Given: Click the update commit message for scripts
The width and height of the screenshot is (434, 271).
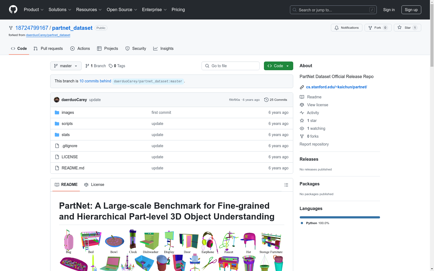Looking at the screenshot, I should coord(157,124).
